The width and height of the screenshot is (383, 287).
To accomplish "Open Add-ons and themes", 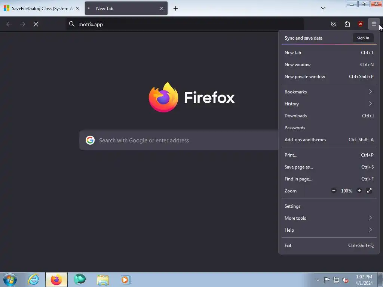I will point(329,140).
